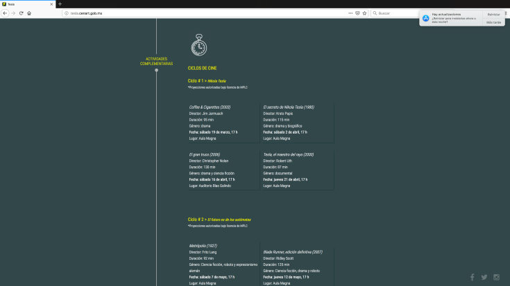Open the page actions three-dots menu
This screenshot has width=510, height=286.
click(x=350, y=13)
